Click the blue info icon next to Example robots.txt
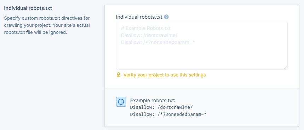The width and height of the screenshot is (304, 130). point(121,102)
